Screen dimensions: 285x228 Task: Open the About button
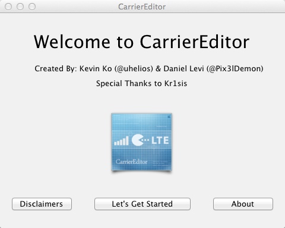(243, 204)
